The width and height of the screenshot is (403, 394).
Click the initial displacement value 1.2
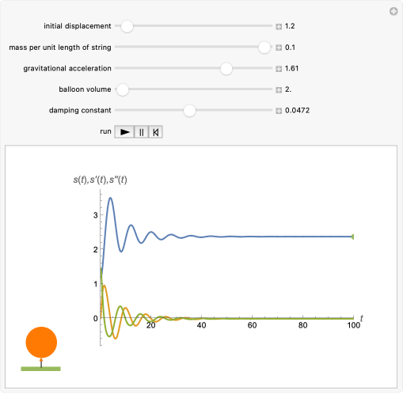pos(290,26)
